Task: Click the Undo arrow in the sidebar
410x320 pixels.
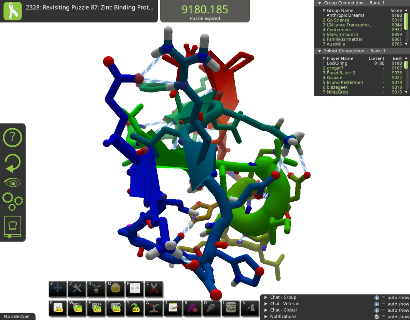Action: click(x=12, y=163)
